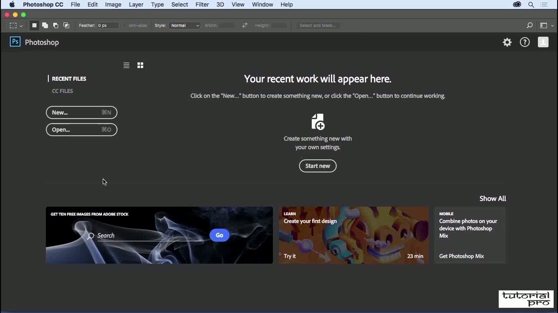Click the New... button

click(x=82, y=113)
